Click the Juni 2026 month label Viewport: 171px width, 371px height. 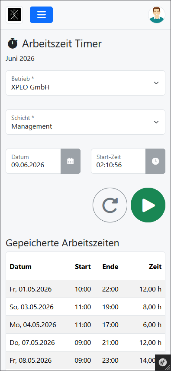[20, 59]
